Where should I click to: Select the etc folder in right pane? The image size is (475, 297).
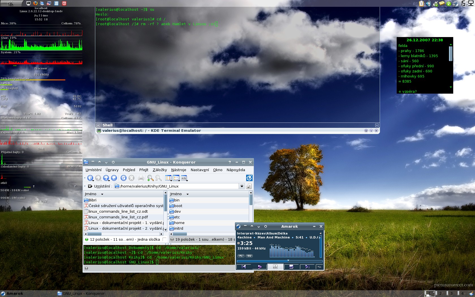coord(175,217)
